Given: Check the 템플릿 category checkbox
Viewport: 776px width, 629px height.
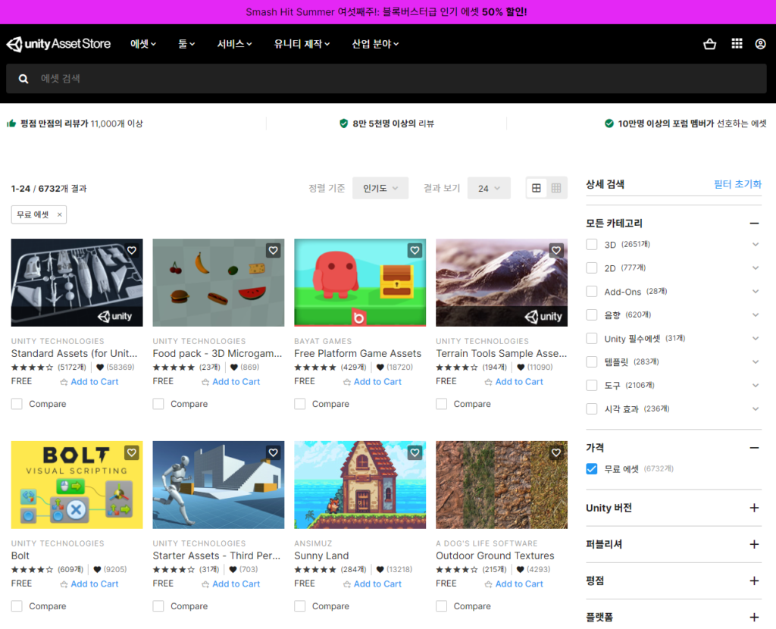Looking at the screenshot, I should 592,361.
